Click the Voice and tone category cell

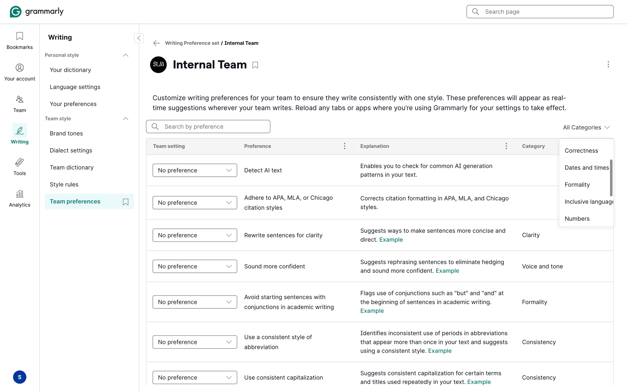click(542, 266)
